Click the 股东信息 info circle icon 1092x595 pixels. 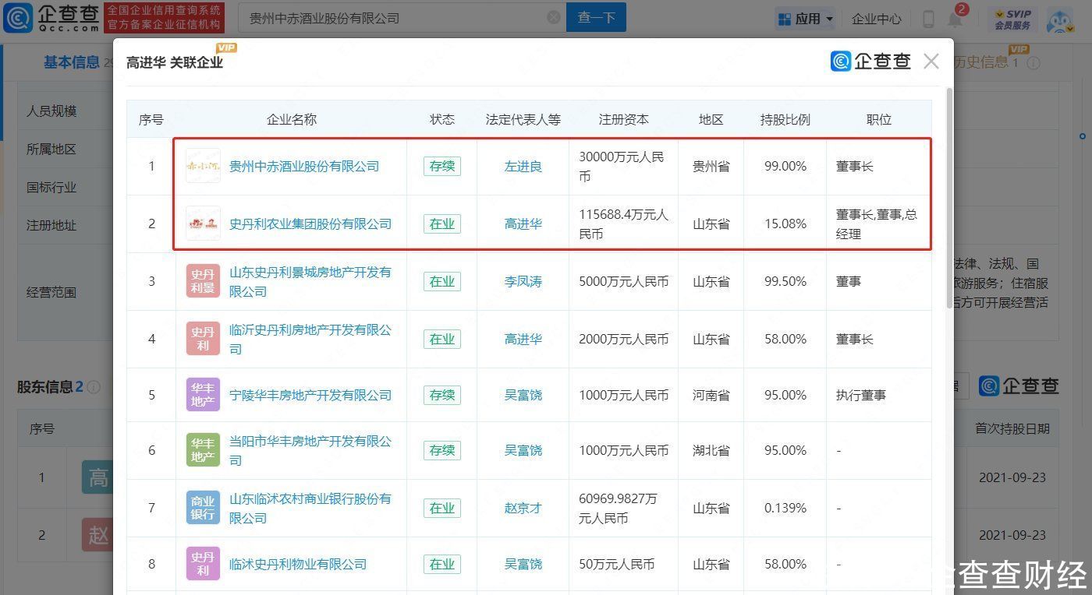point(94,387)
